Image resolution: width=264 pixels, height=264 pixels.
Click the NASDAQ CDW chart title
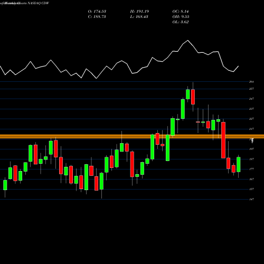coord(38,3)
